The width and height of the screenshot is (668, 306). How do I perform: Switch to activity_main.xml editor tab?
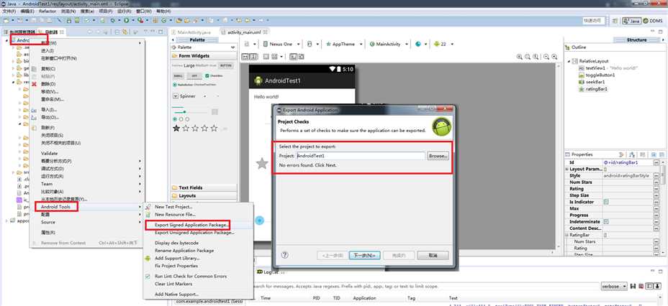click(x=244, y=32)
